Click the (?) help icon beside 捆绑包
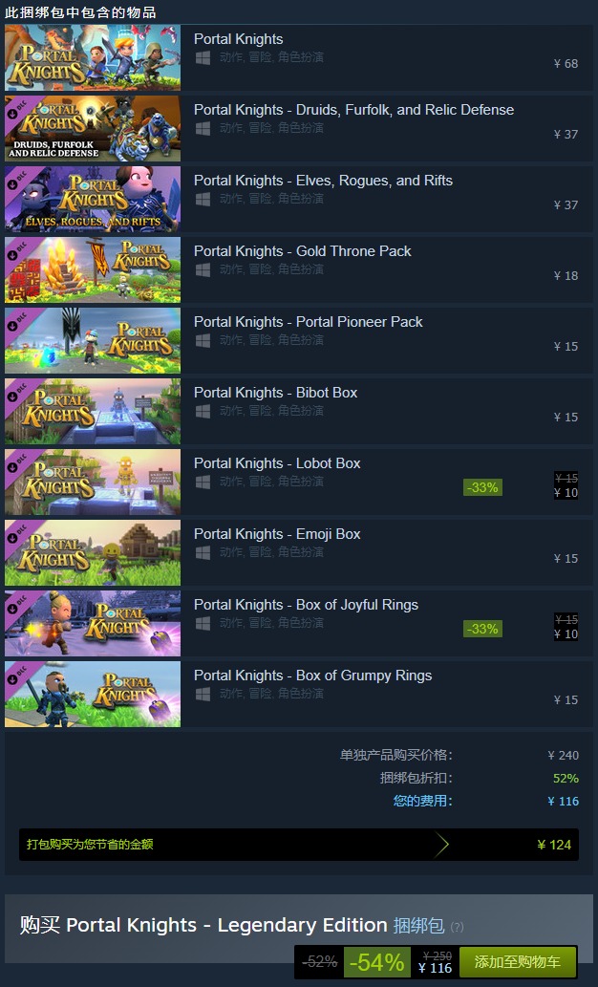598x987 pixels. [457, 927]
